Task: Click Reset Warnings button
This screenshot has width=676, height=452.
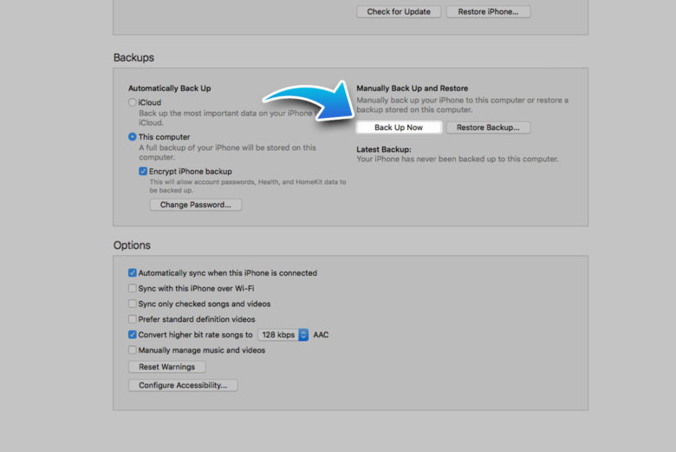Action: [x=167, y=366]
